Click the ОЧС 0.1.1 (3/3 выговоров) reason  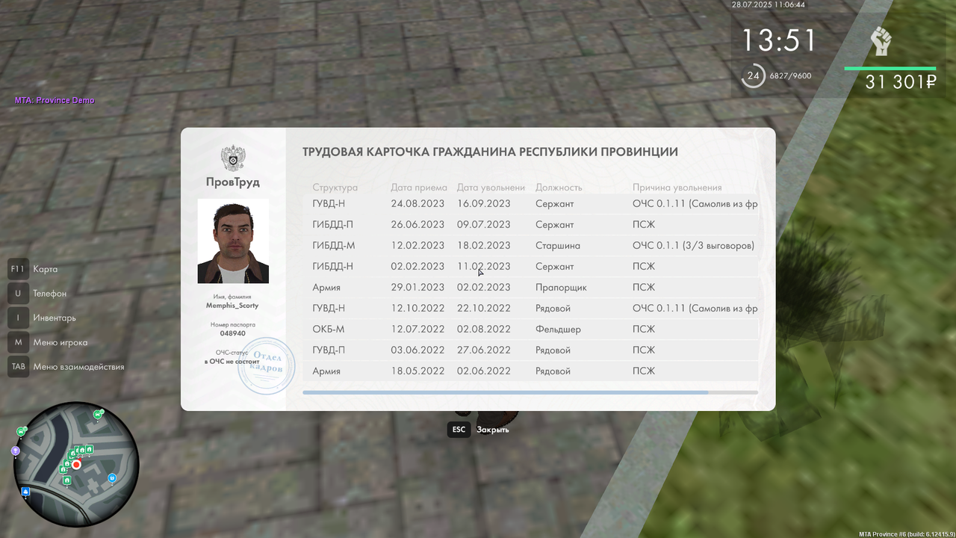click(693, 246)
